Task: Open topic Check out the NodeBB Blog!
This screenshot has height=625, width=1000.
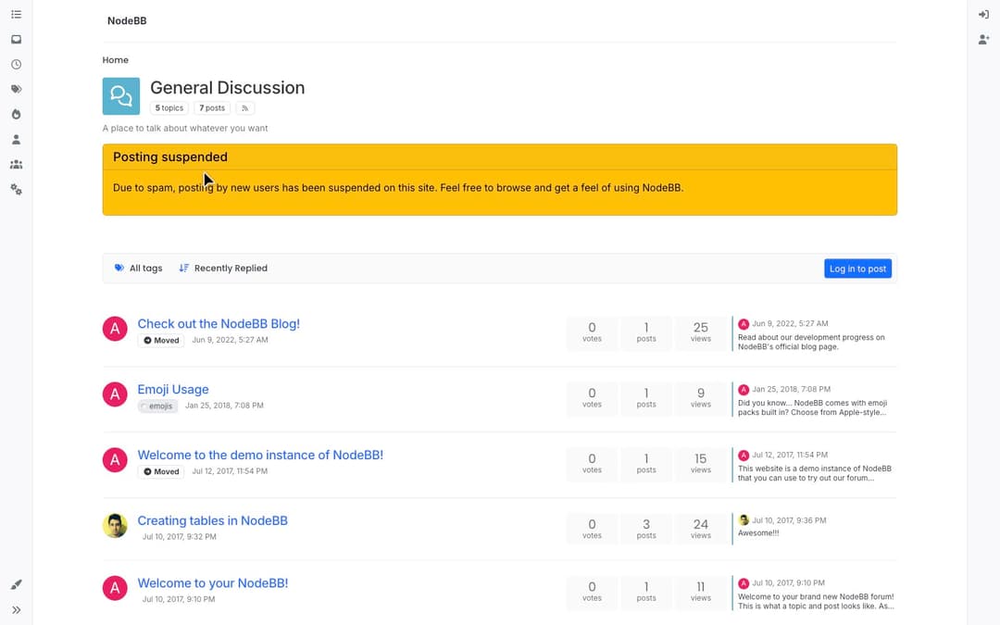Action: pyautogui.click(x=219, y=324)
